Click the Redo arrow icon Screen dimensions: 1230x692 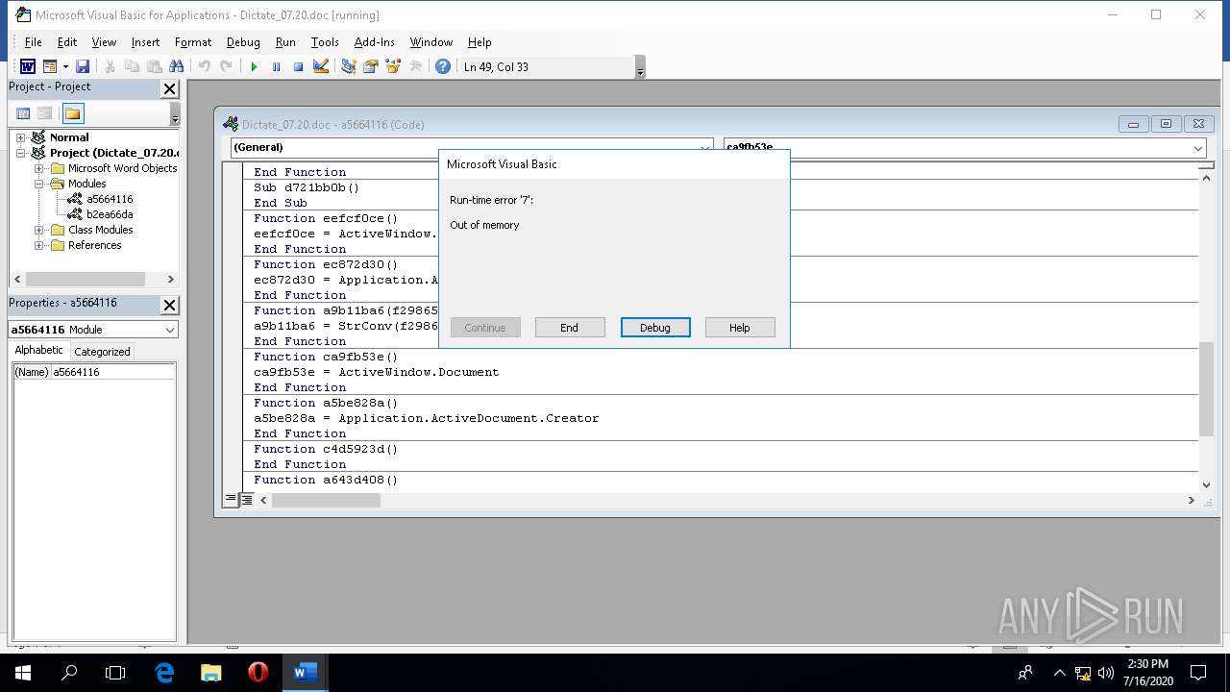pos(226,66)
